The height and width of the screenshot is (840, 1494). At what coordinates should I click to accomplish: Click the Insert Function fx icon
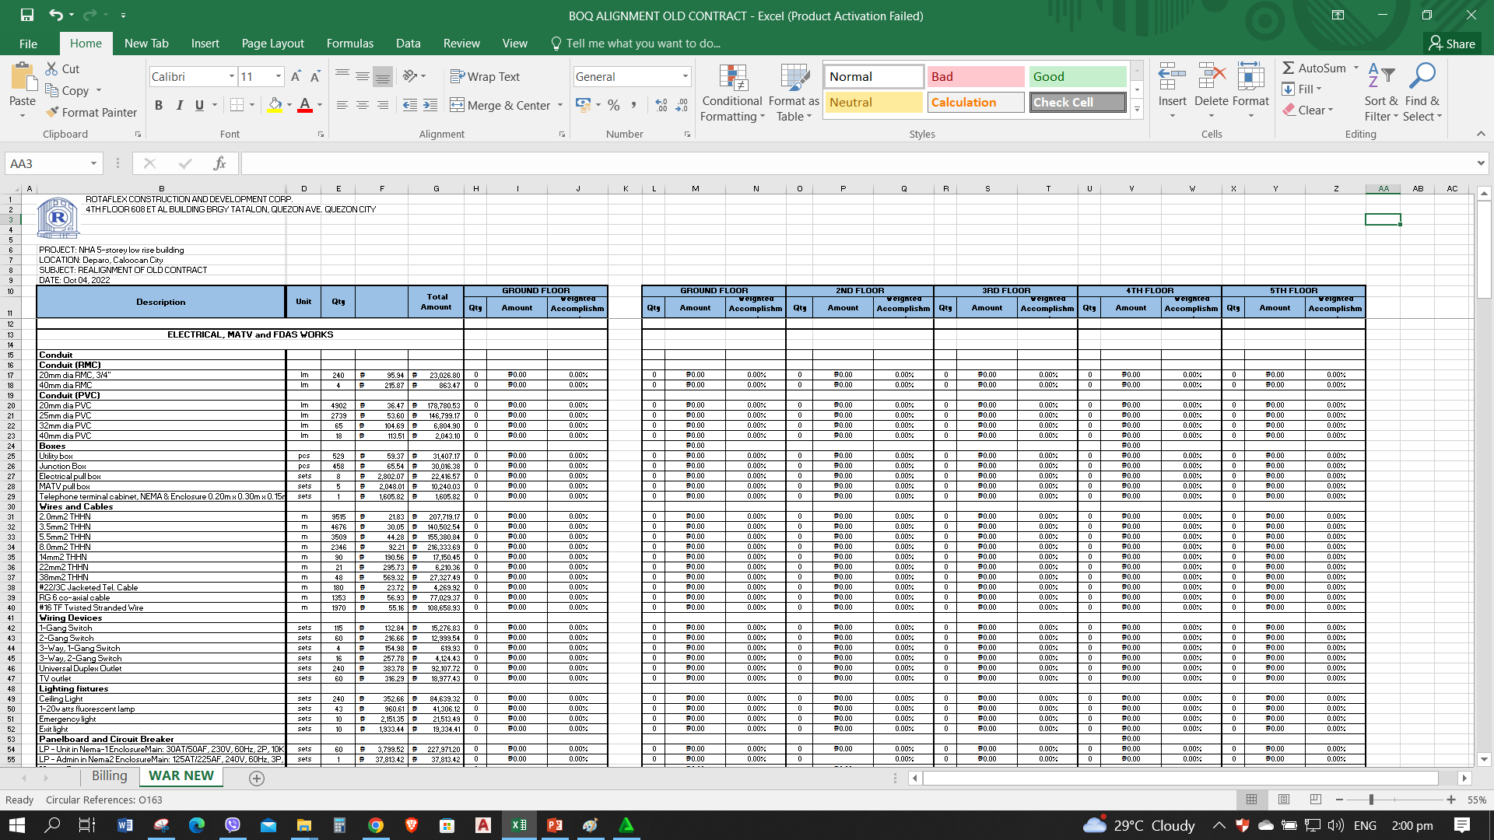click(219, 163)
